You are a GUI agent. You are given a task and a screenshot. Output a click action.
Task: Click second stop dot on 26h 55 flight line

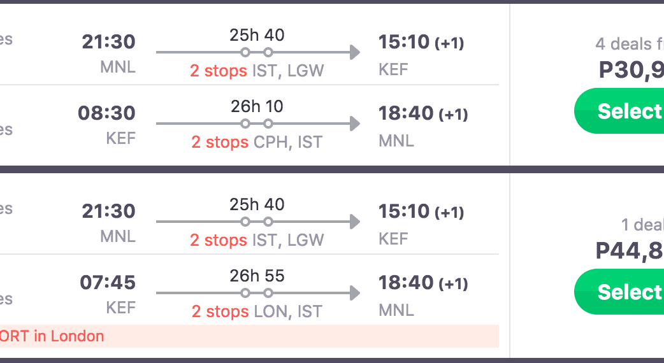tap(268, 293)
